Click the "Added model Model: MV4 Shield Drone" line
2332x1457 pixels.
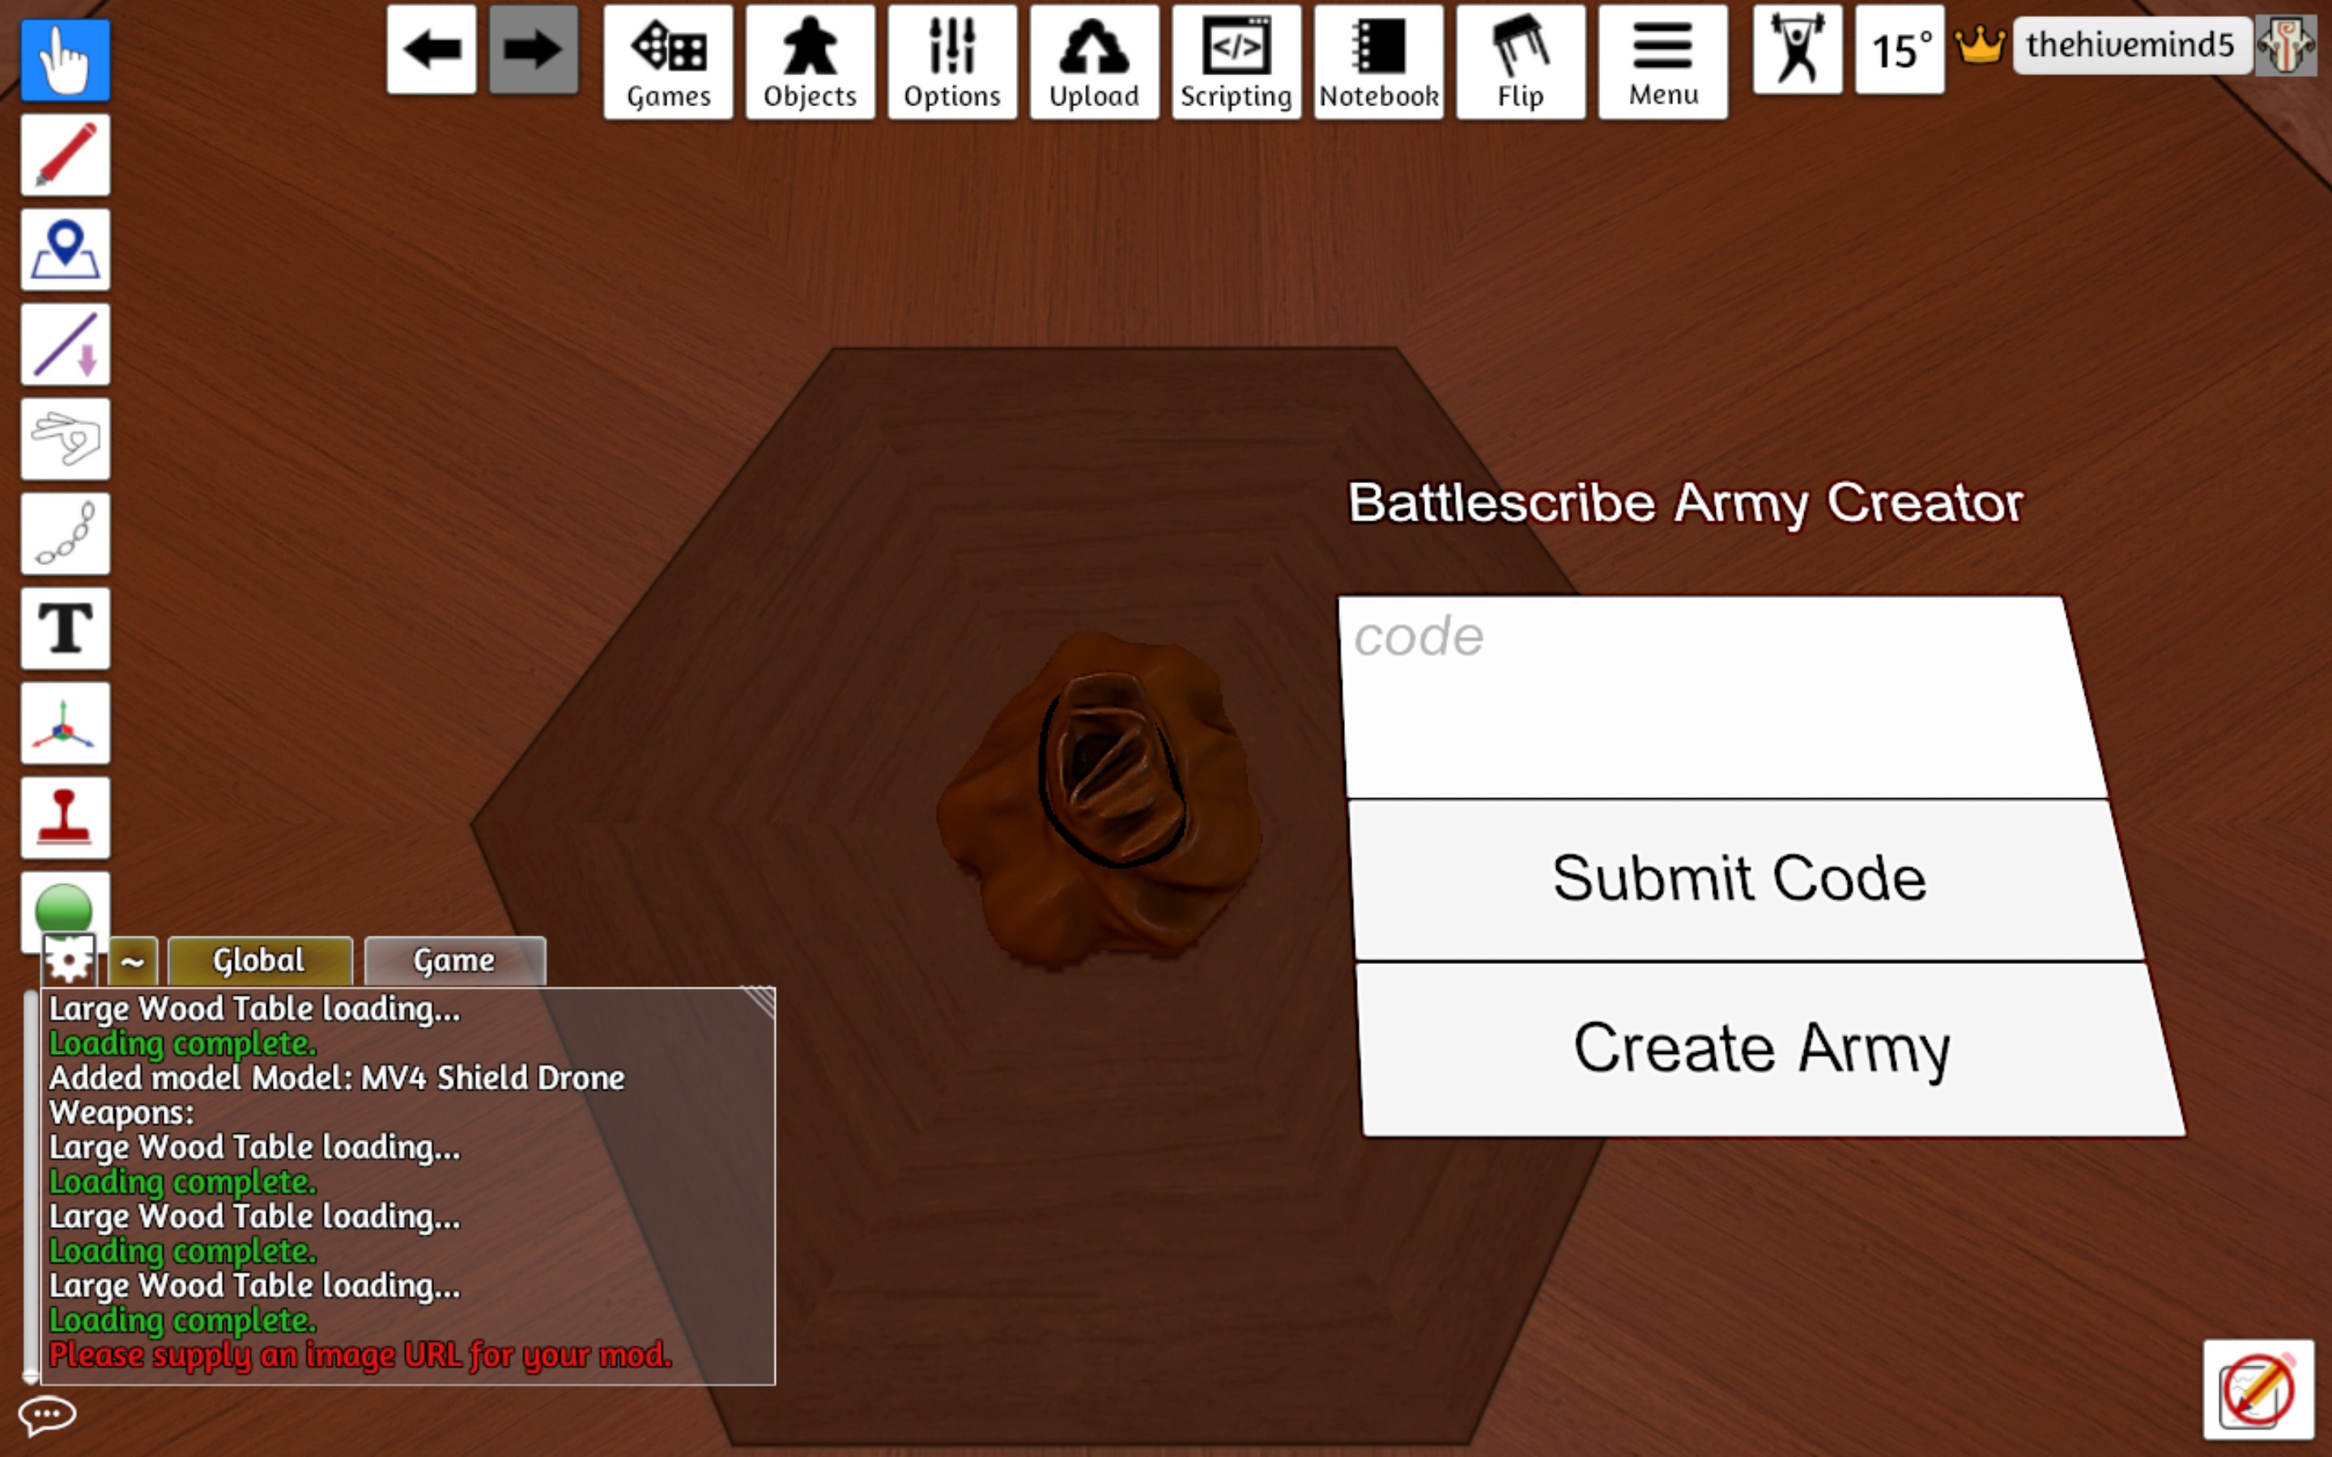click(338, 1077)
